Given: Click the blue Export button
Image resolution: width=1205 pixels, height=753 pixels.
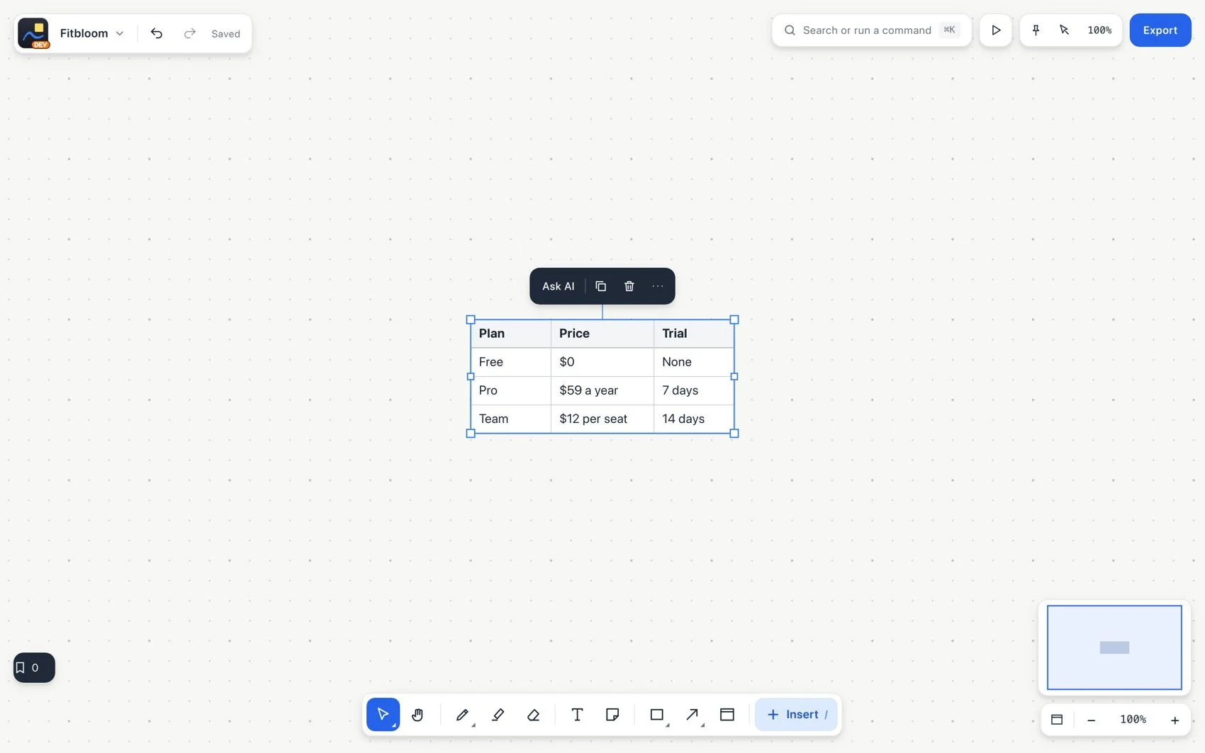Looking at the screenshot, I should coord(1160,30).
